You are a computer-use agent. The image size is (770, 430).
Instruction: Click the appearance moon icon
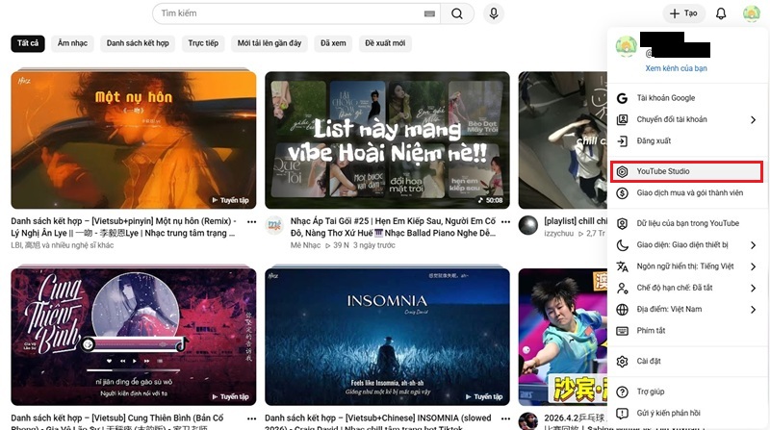[x=622, y=245]
